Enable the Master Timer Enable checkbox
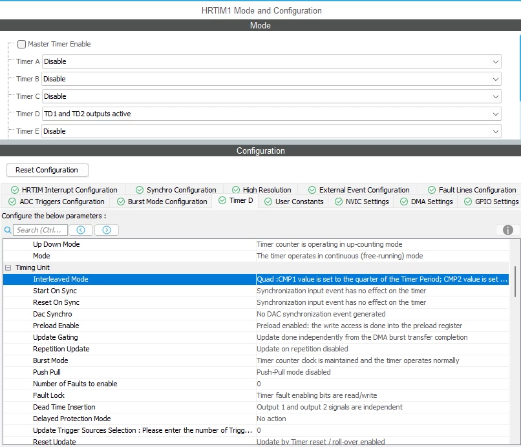This screenshot has height=447, width=521. [21, 44]
